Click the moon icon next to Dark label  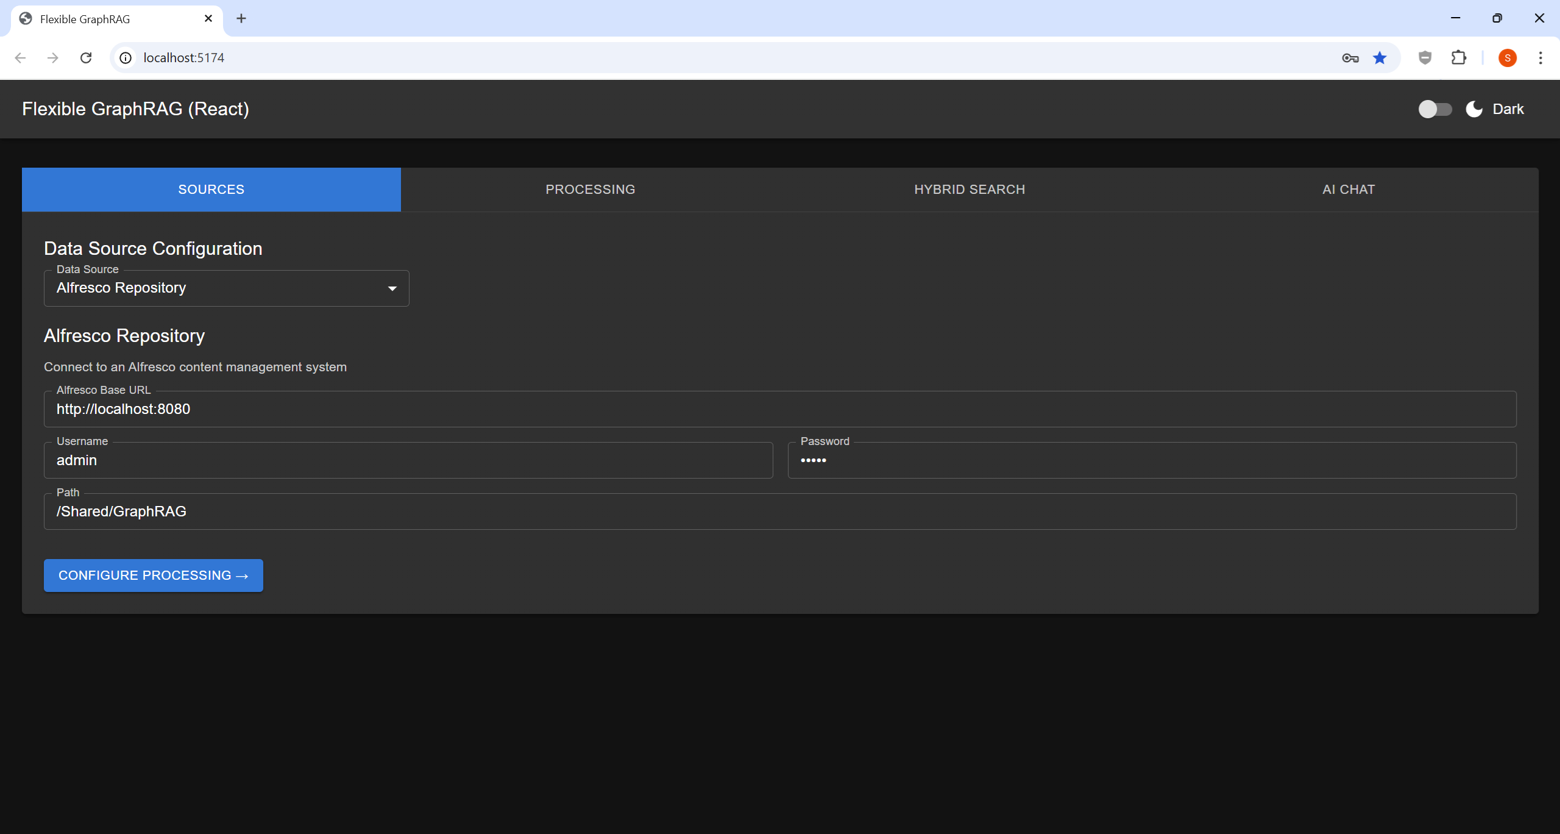(x=1473, y=109)
